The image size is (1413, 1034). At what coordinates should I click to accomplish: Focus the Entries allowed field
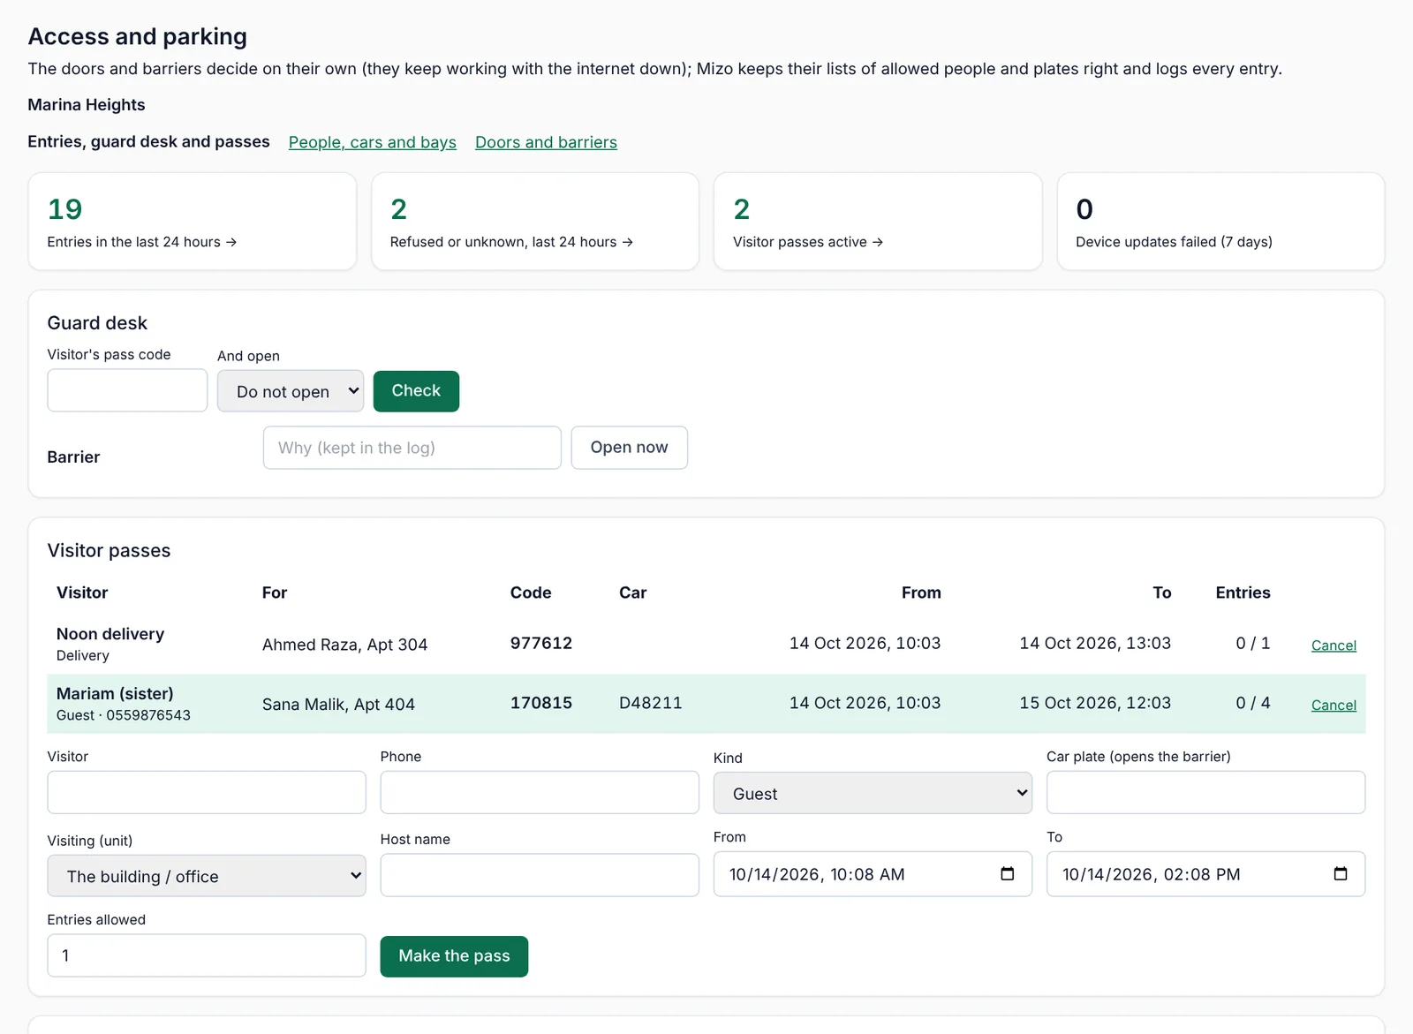[x=207, y=955]
